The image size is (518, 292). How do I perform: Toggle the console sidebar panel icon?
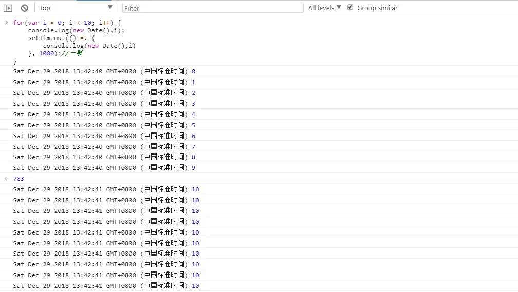click(8, 8)
